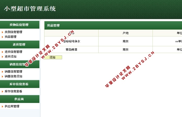182x117 pixels.
Task: Click the 娃哈哈纯净水 product name cell
Action: [x=71, y=41]
